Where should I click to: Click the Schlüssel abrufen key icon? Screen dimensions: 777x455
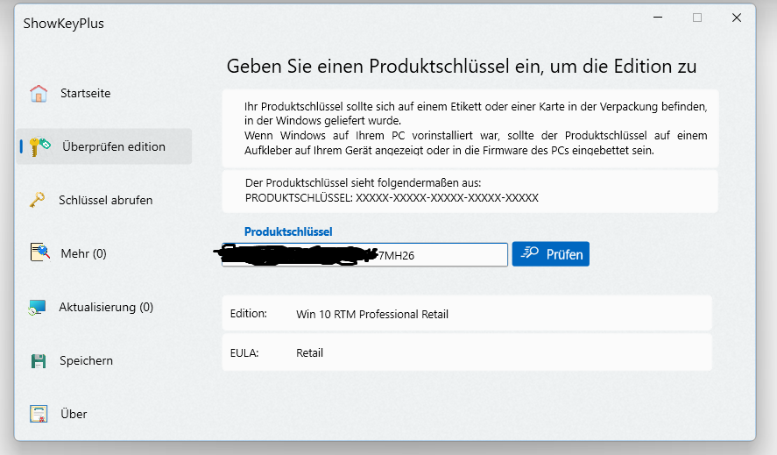pos(37,200)
